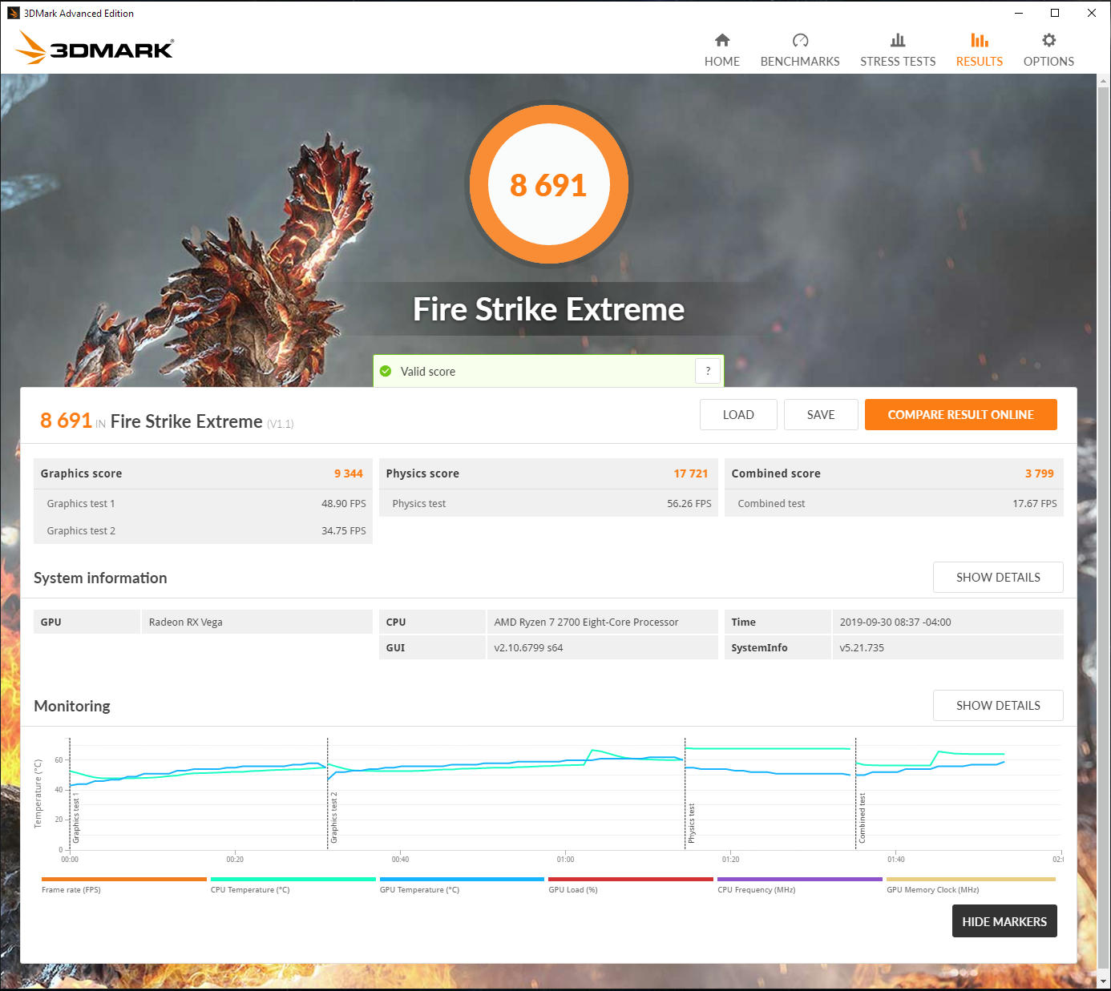Image resolution: width=1111 pixels, height=991 pixels.
Task: Open the Results bar-chart icon
Action: coord(980,40)
